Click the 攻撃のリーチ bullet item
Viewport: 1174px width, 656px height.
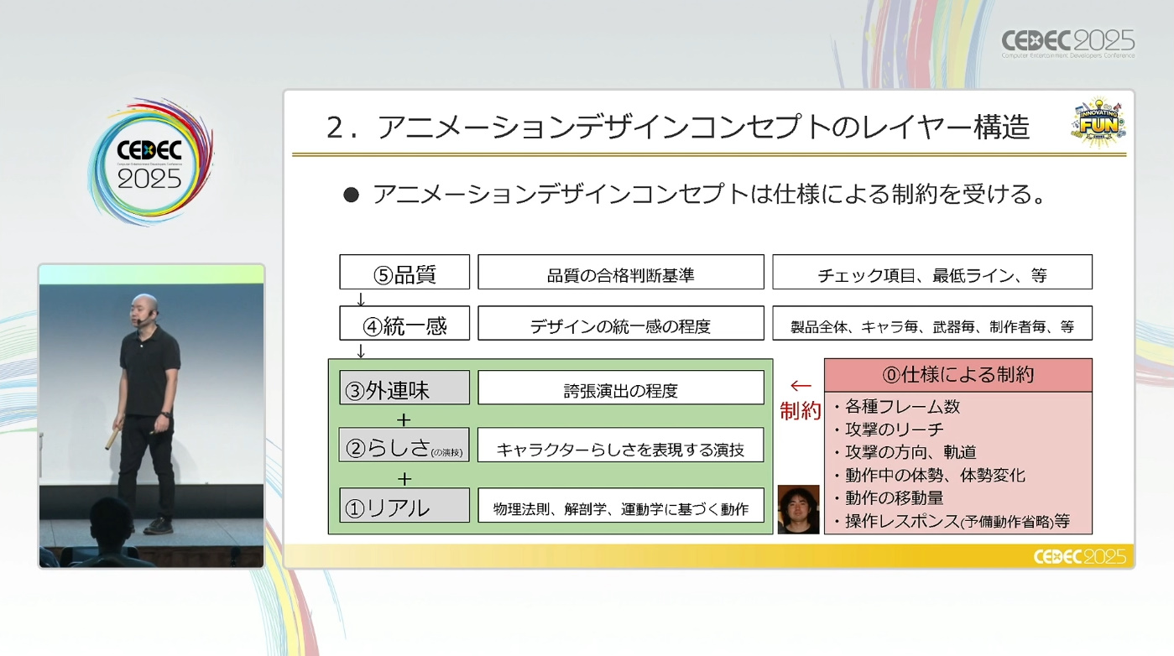[894, 430]
